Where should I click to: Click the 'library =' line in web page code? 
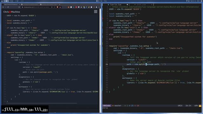pos(60,92)
